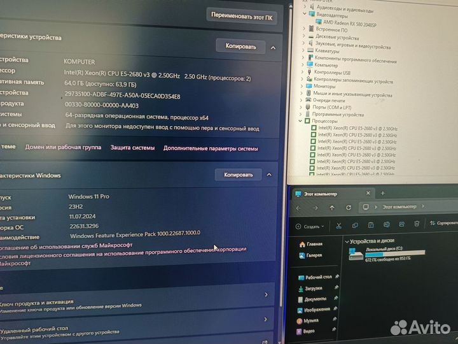Expand Программные устройства node
The width and height of the screenshot is (458, 344).
tap(301, 114)
